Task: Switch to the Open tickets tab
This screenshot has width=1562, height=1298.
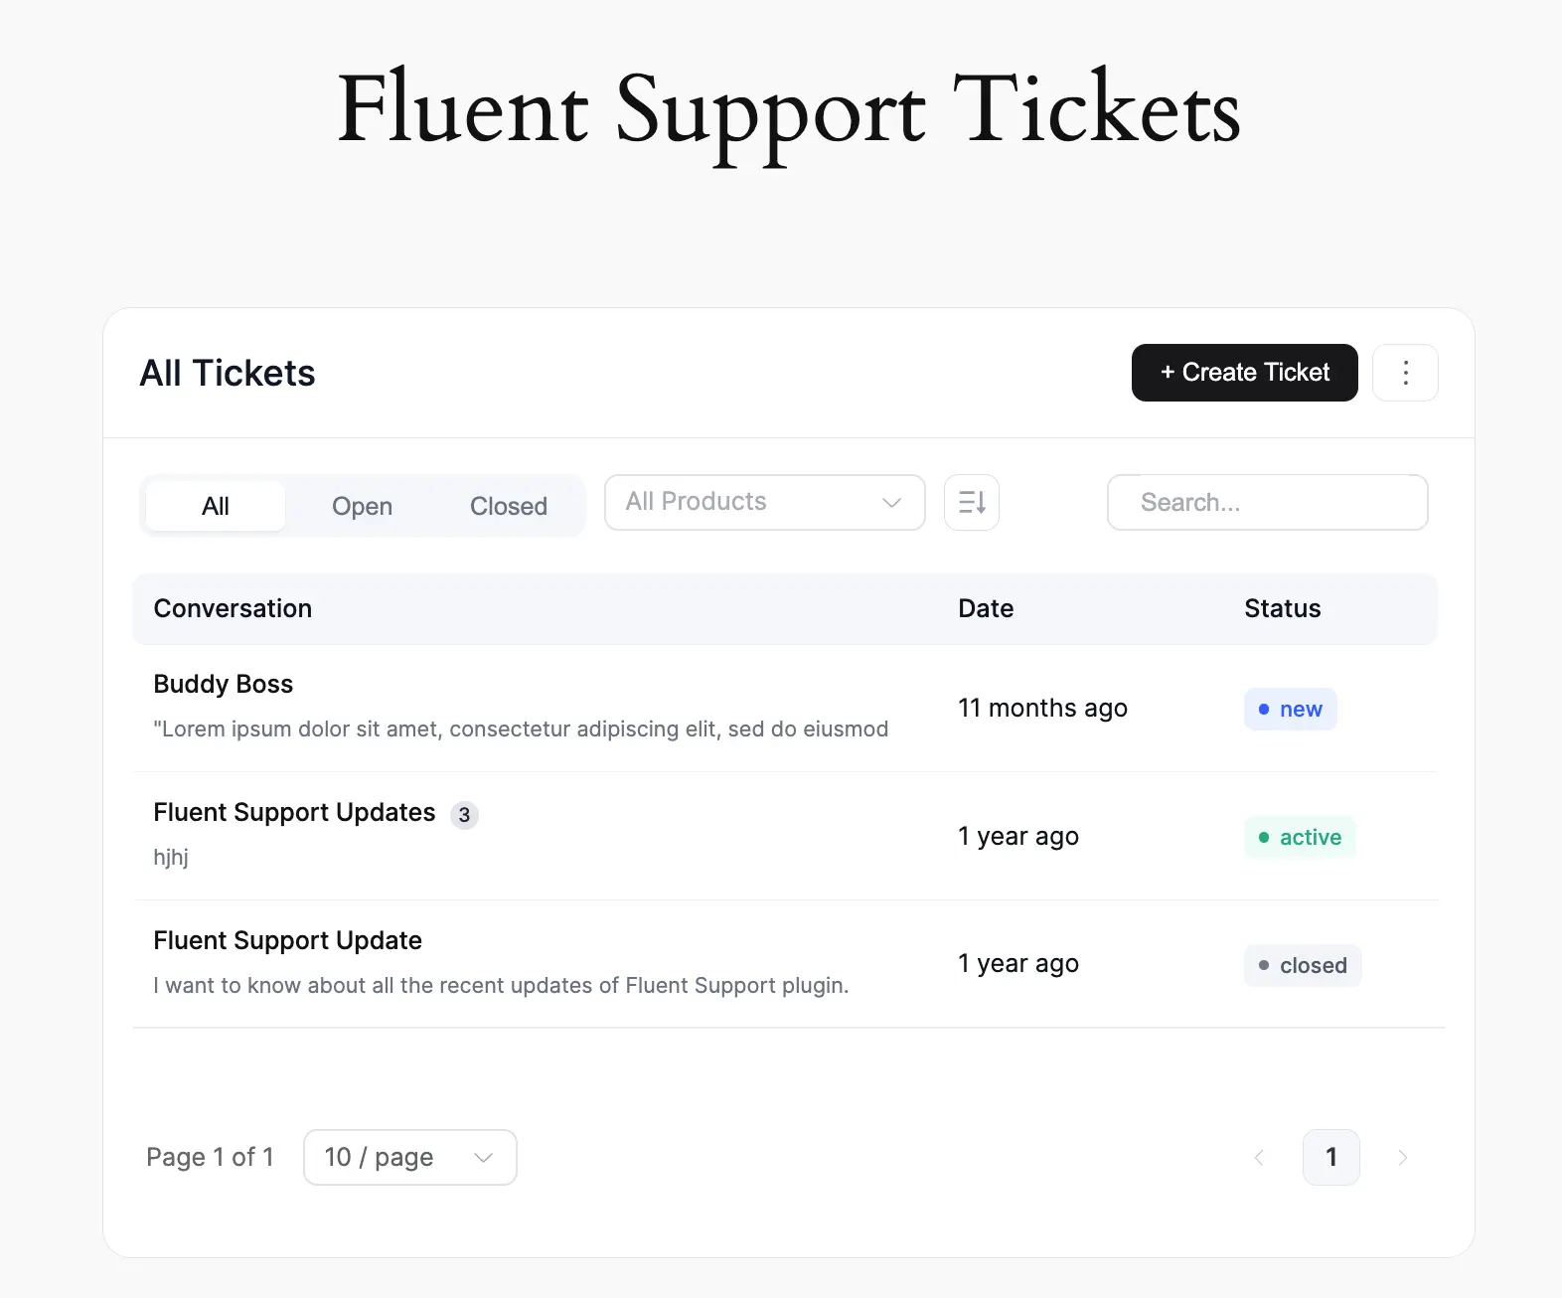Action: tap(362, 506)
